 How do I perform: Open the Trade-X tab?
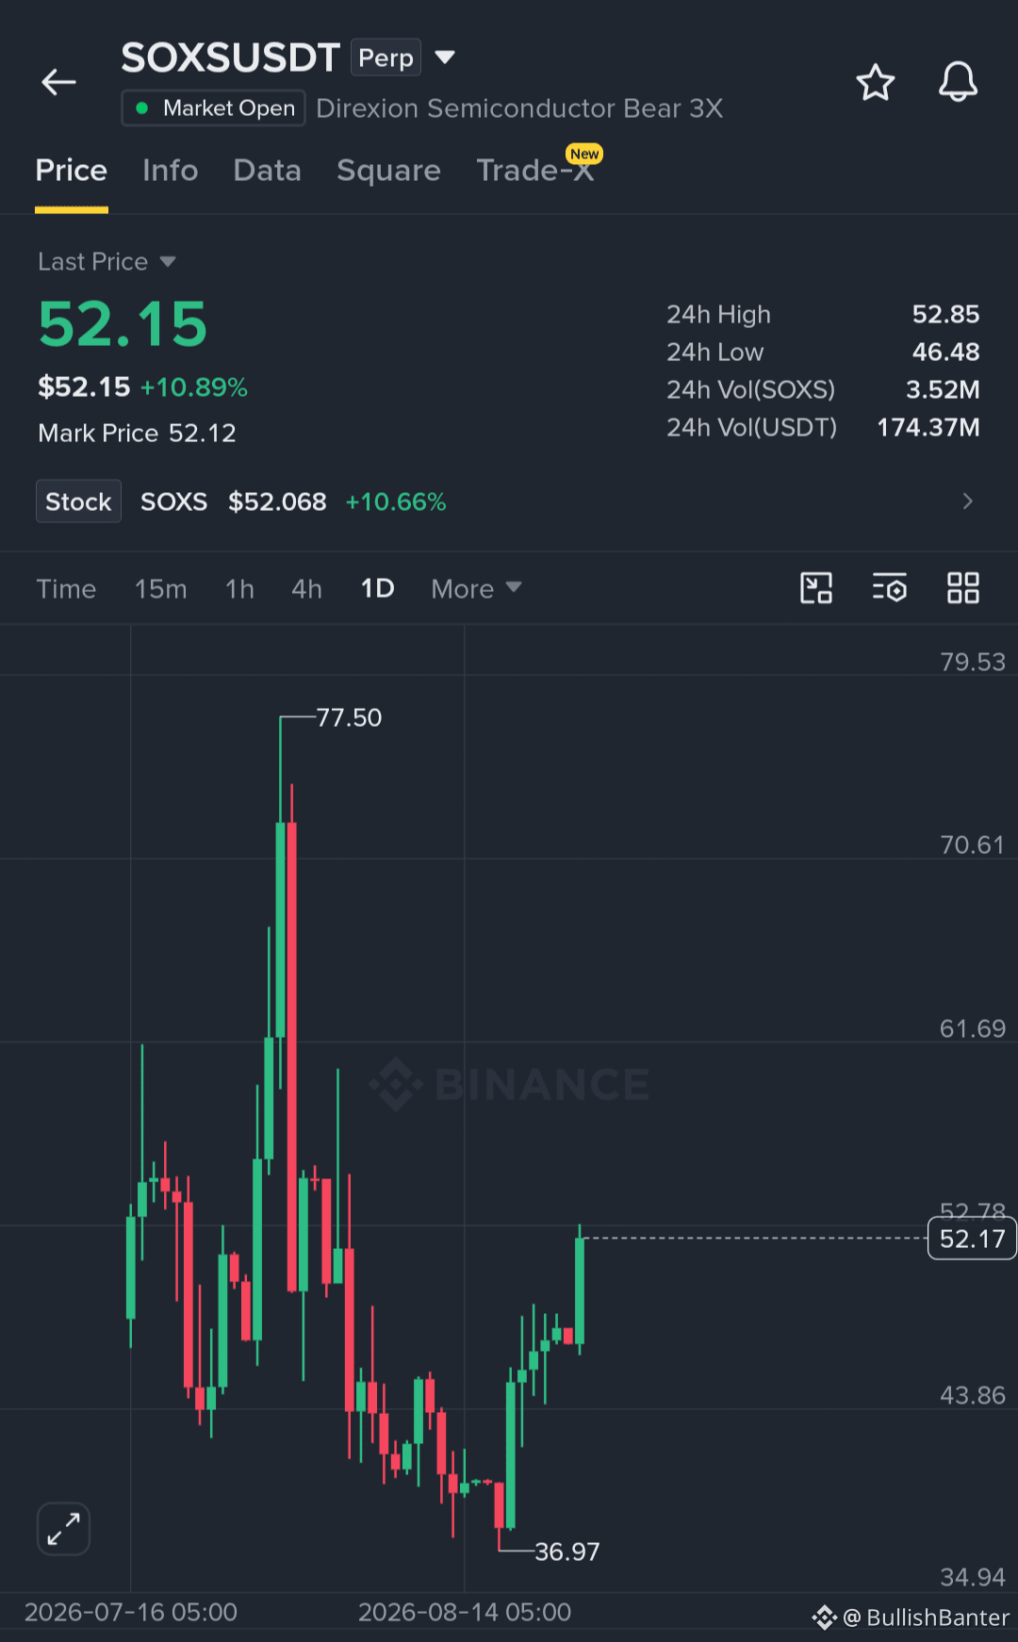pos(534,171)
